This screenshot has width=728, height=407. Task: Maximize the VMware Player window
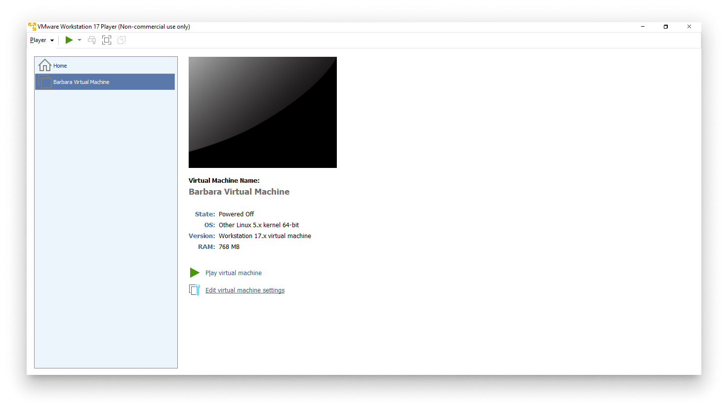tap(666, 27)
